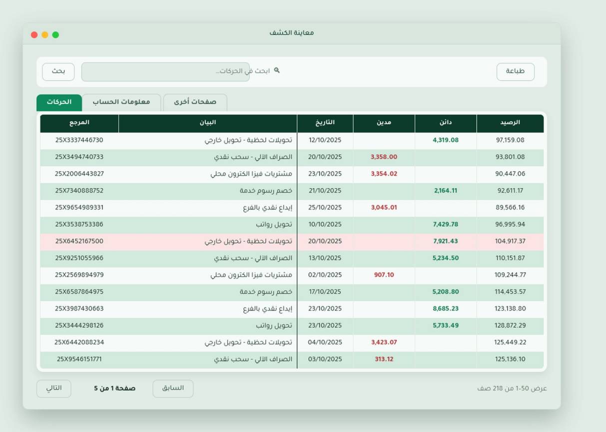Click credit amount 7,429.78
The height and width of the screenshot is (432, 606).
click(x=446, y=224)
